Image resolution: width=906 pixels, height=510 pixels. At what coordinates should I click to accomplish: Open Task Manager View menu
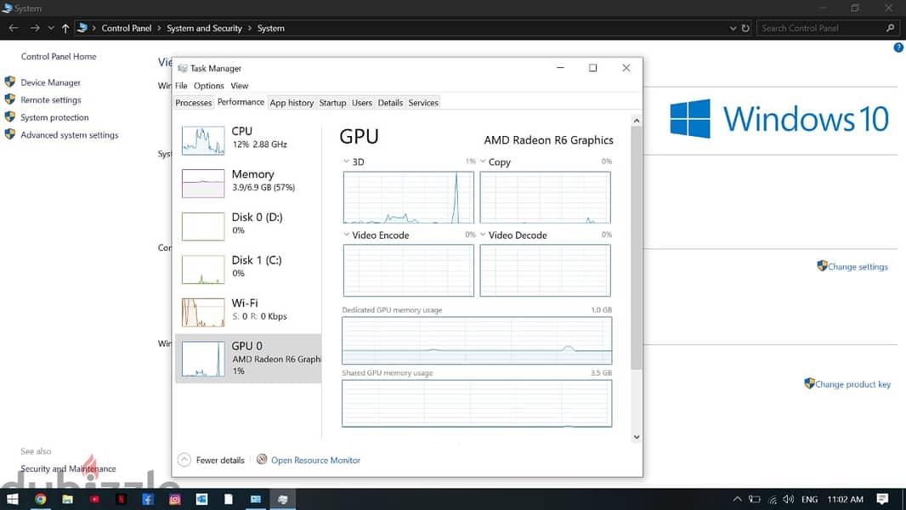click(239, 86)
